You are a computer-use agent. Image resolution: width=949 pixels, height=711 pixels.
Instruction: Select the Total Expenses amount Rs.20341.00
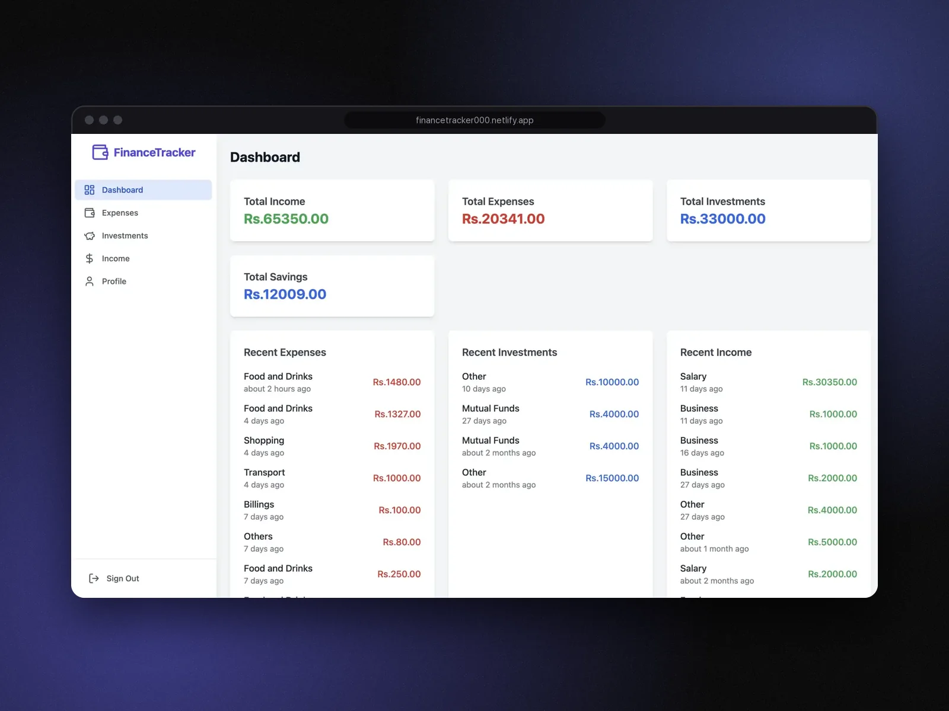coord(503,219)
